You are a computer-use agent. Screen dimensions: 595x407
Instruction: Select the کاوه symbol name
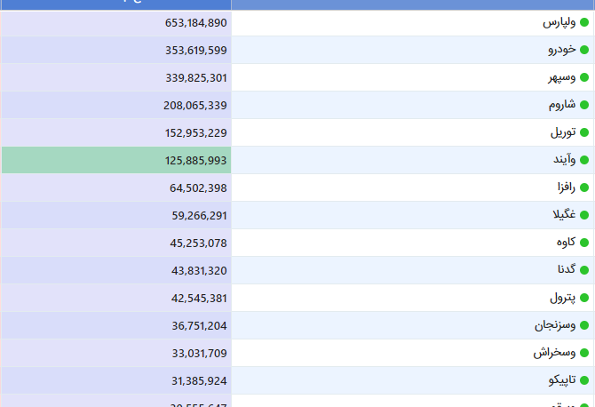click(x=566, y=243)
